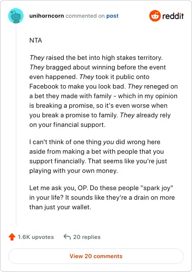Click the italic "you" in second paragraph

coord(108,142)
